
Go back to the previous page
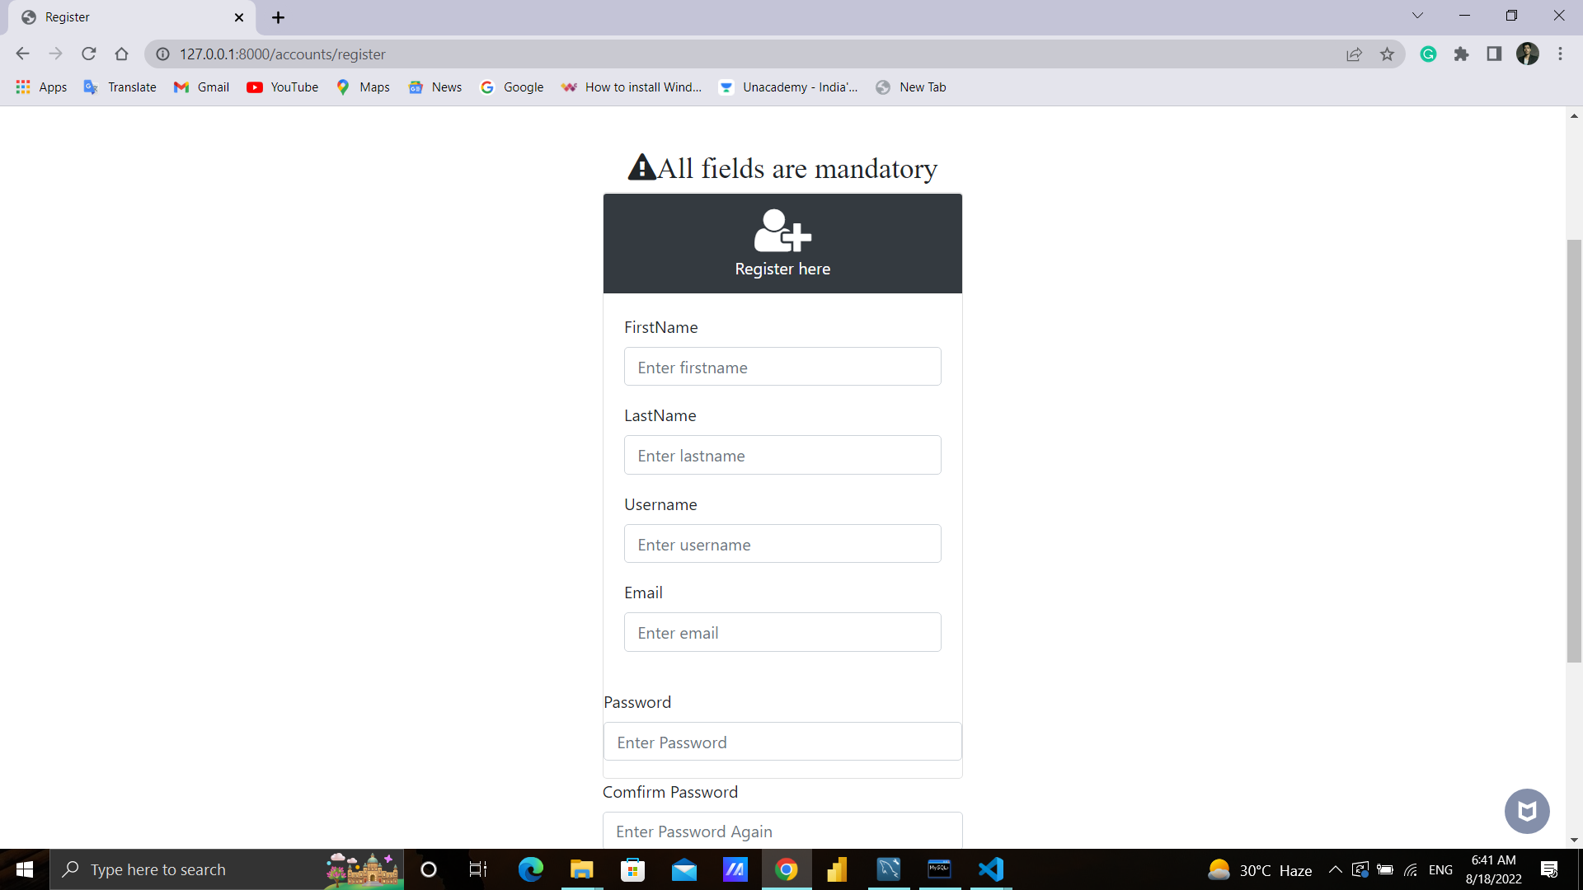(x=22, y=54)
